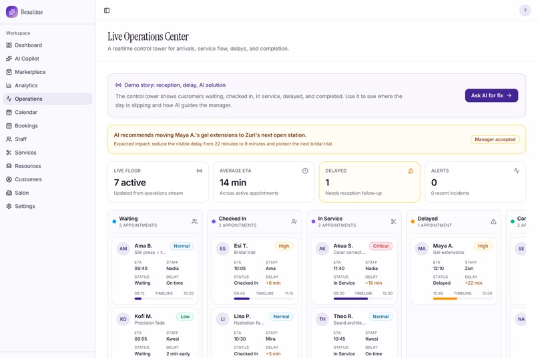Click Maya A. orange timeline progress bar
This screenshot has height=358, width=538.
click(x=462, y=299)
